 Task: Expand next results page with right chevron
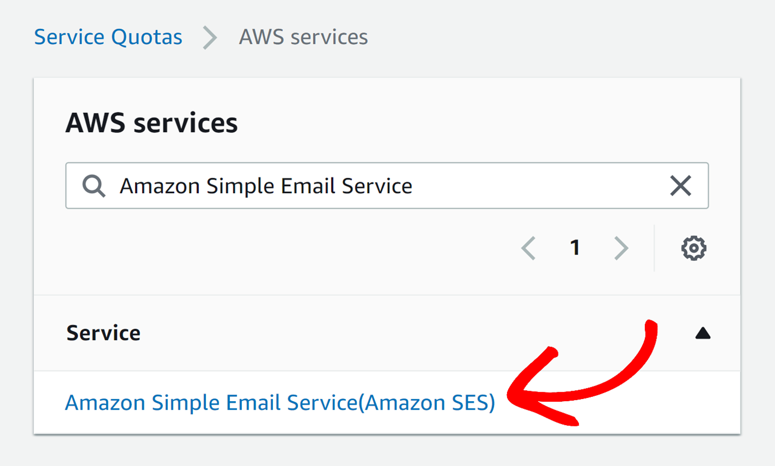[x=621, y=248]
